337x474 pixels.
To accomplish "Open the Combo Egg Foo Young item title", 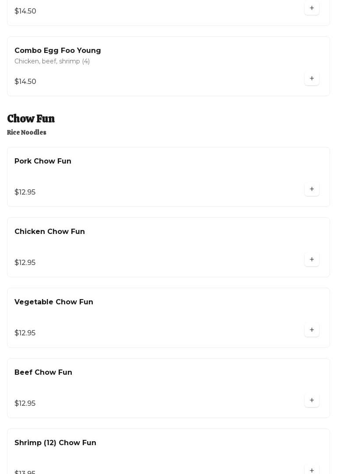I will [x=58, y=51].
